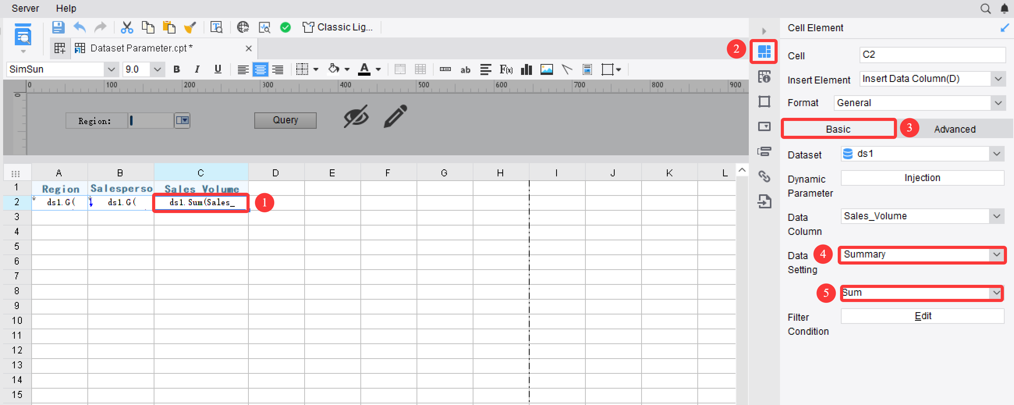Open the background fill color dropdown
The width and height of the screenshot is (1014, 405).
(x=347, y=70)
